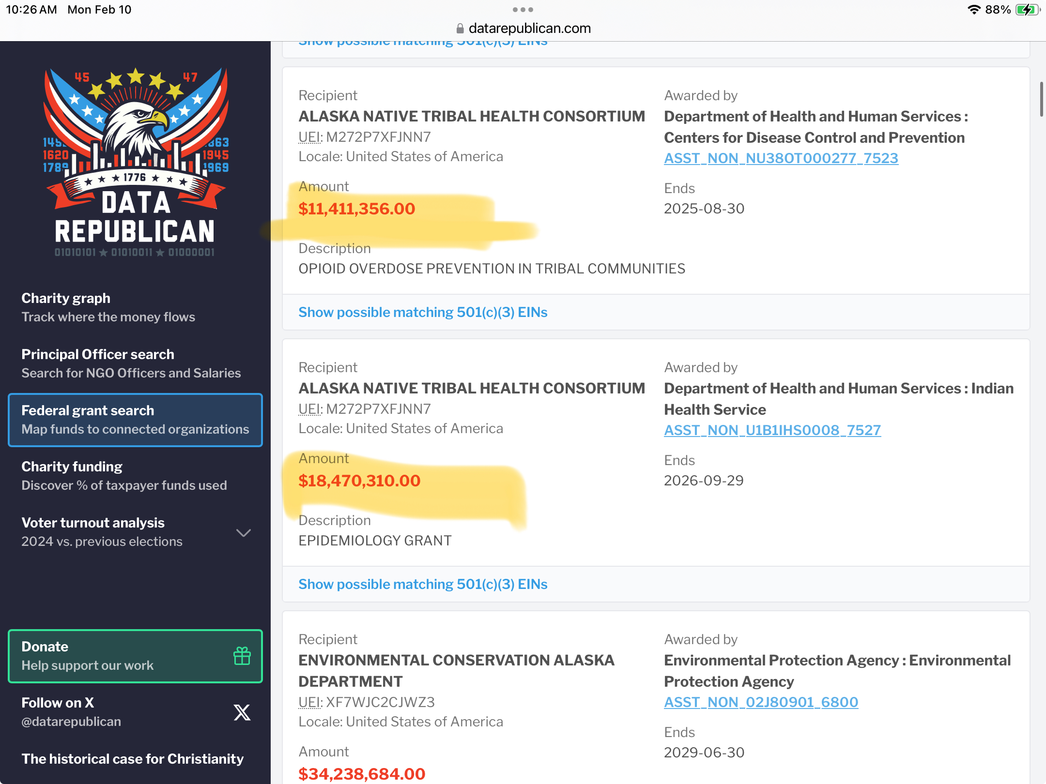Click the EPIDEMIOLOGY GRANT description
This screenshot has width=1046, height=784.
point(375,541)
